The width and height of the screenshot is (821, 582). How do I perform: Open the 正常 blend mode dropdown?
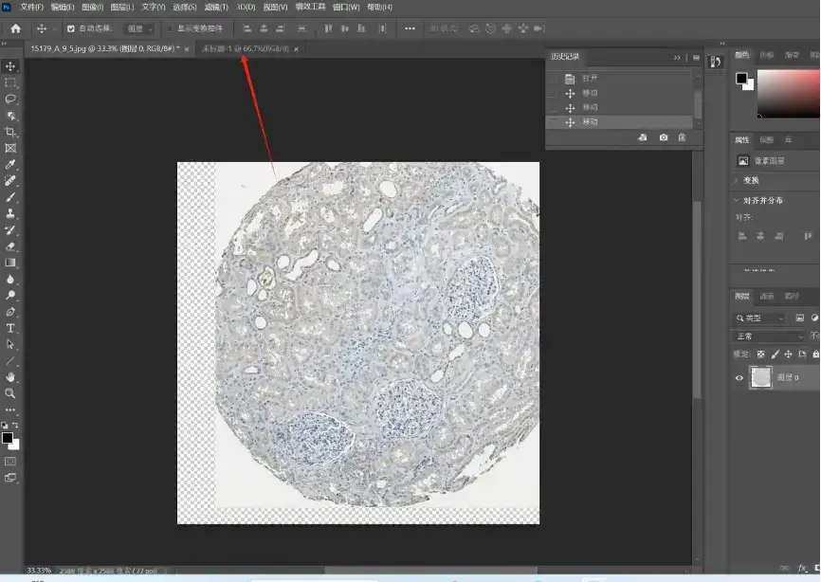coord(770,336)
